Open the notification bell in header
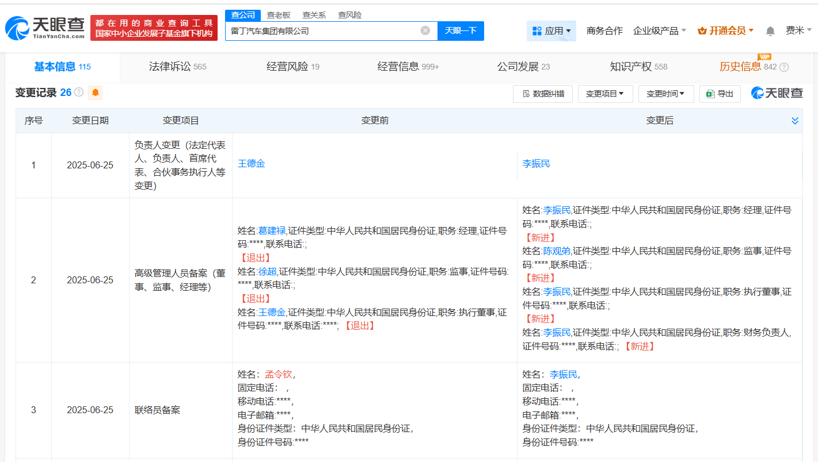The width and height of the screenshot is (818, 462). coord(770,31)
